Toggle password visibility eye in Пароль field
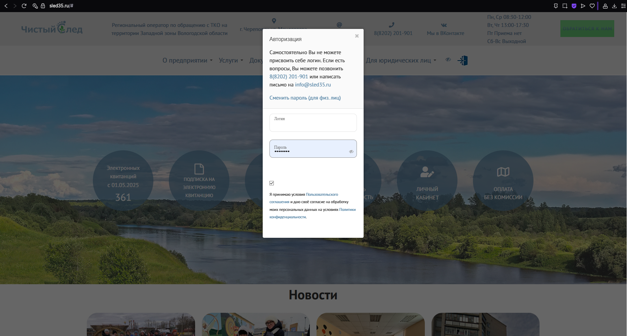Image resolution: width=627 pixels, height=336 pixels. click(x=351, y=152)
